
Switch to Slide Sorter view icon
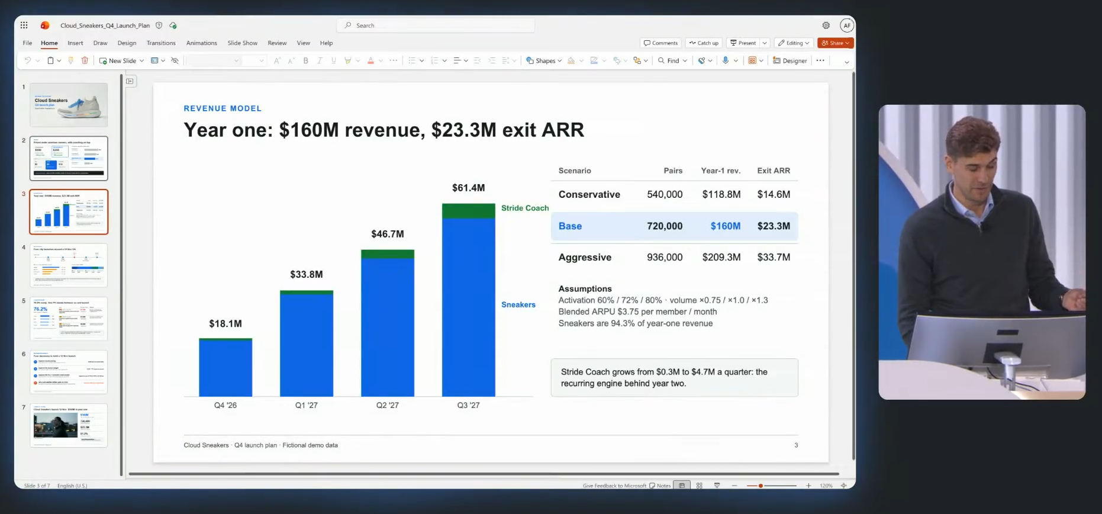[x=700, y=486]
